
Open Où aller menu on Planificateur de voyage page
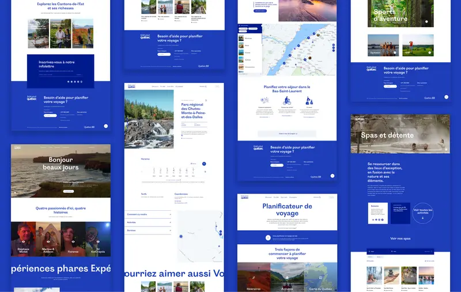(276, 197)
